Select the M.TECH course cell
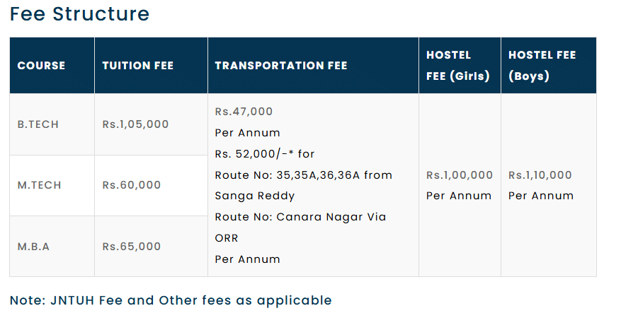This screenshot has width=621, height=318. 40,185
